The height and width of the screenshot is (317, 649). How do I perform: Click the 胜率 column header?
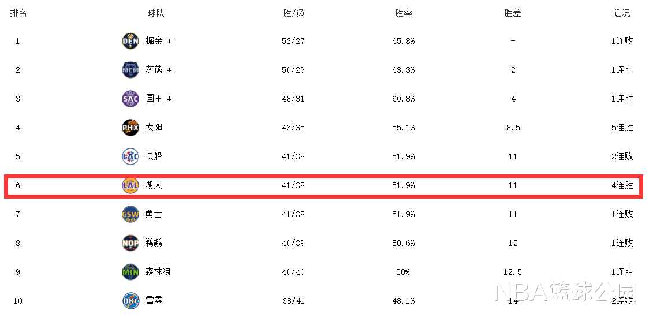tap(403, 13)
